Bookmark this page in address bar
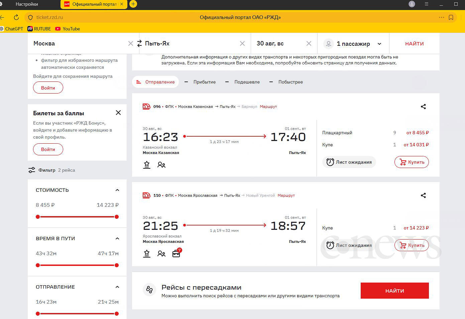 click(451, 17)
